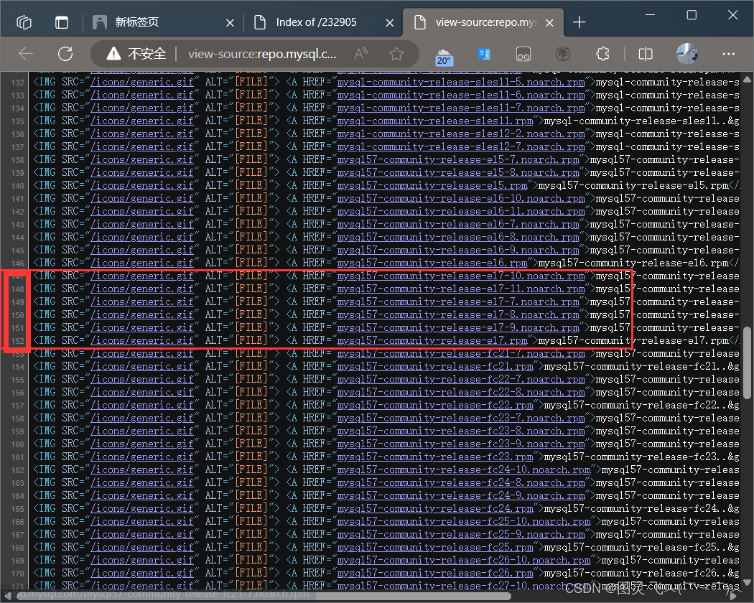
Task: Close the 新标签页 tab
Action: click(231, 22)
